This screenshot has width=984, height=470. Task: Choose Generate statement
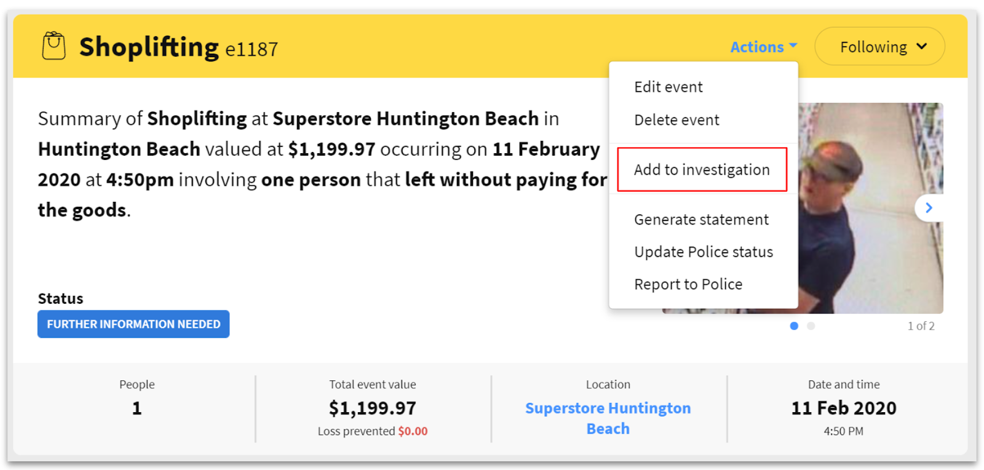tap(701, 220)
